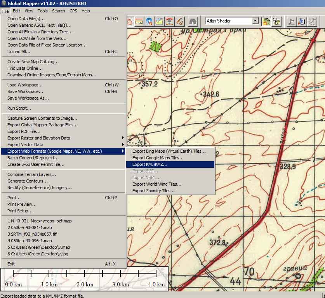Toggle the hill shading toolbar button
The height and width of the screenshot is (298, 325).
click(x=266, y=21)
